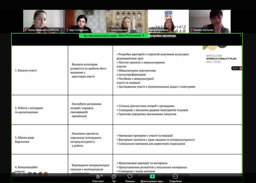Click muted mic icon on Дар'я Сětушенко's tile
This screenshot has width=256, height=183.
[67, 30]
